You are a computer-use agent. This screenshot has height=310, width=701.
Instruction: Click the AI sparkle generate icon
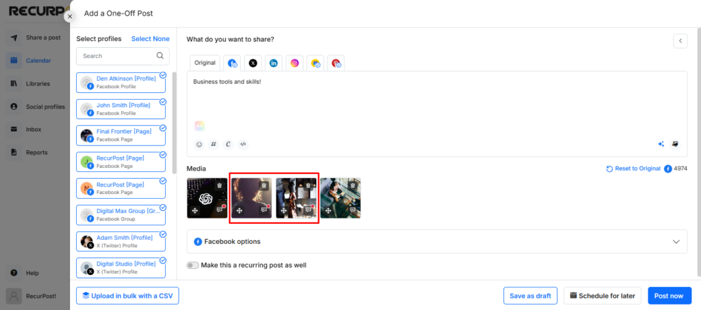click(661, 144)
